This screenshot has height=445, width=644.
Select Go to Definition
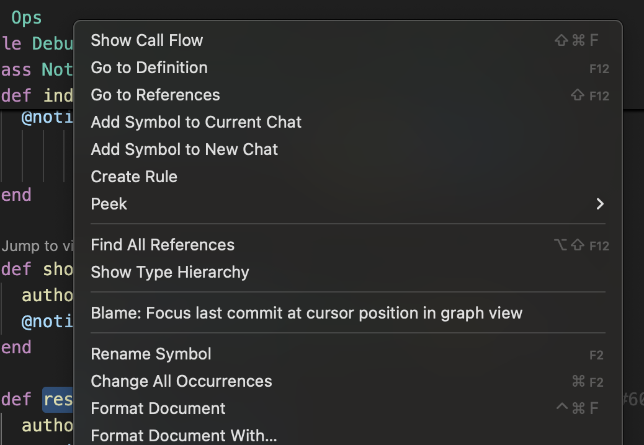tap(348, 68)
